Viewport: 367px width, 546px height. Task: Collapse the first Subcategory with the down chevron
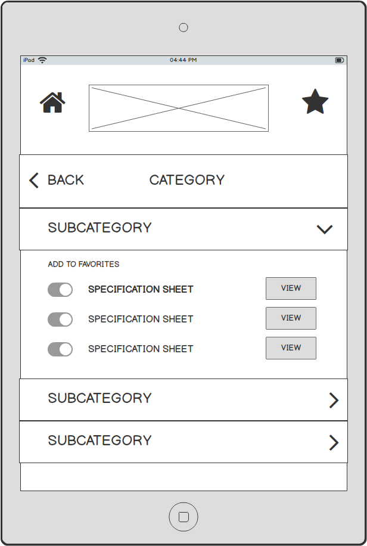click(325, 229)
